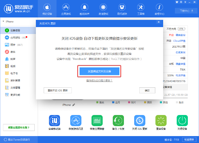Image resolution: width=199 pixels, height=143 pixels.
Task: Open the 我的设备 (My Device) tab
Action: (x=47, y=9)
